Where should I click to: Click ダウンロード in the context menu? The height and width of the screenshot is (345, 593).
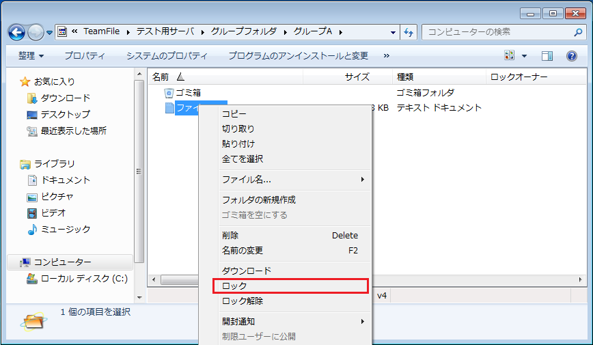click(247, 271)
